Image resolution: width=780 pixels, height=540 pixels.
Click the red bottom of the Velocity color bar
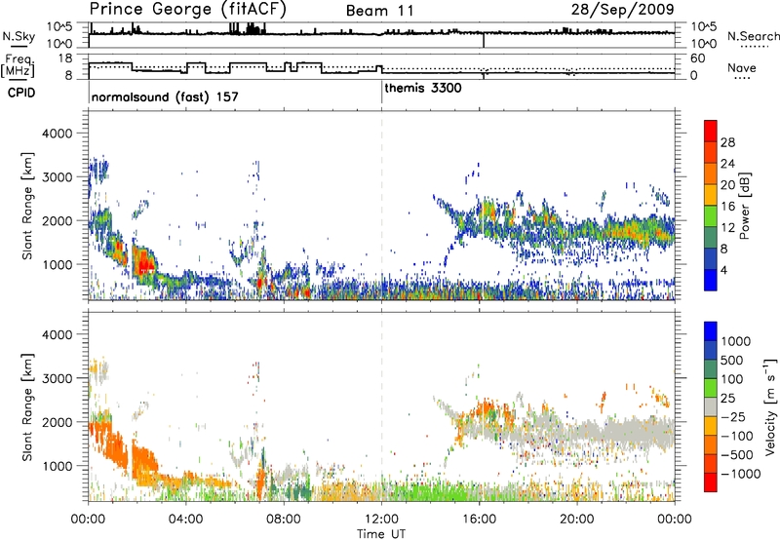(711, 482)
